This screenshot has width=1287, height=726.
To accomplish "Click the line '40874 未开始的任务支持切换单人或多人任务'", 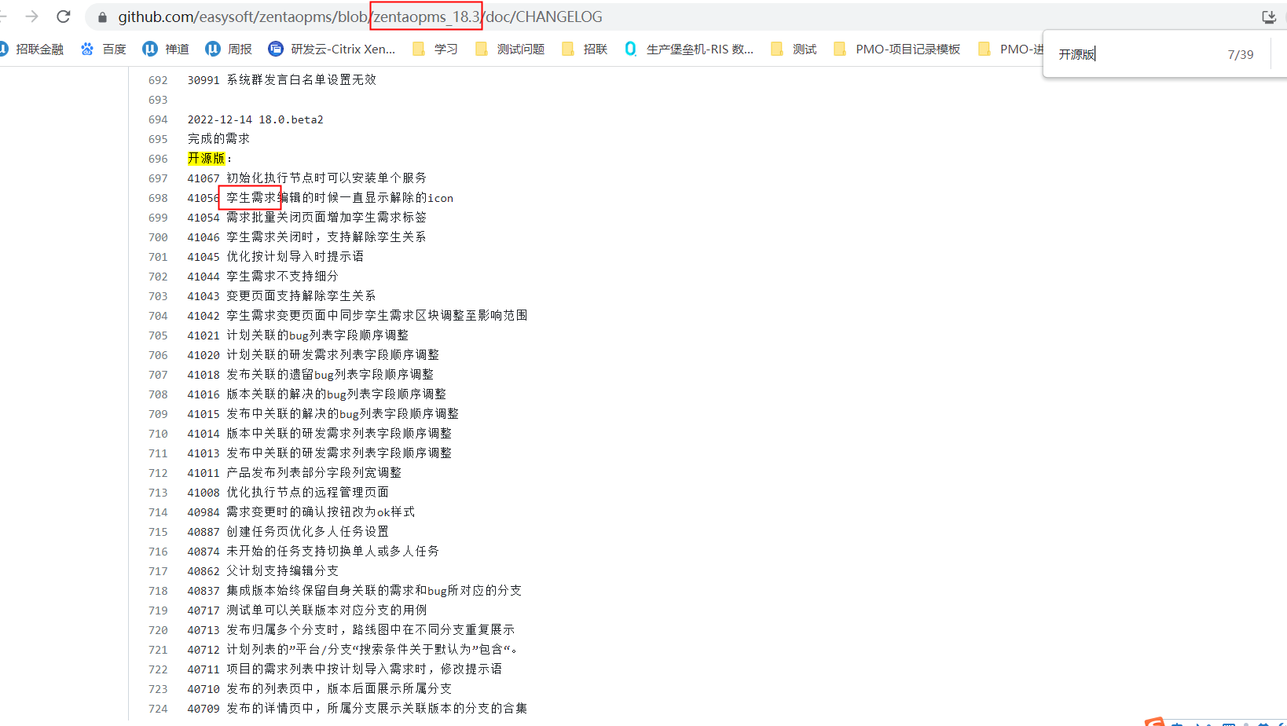I will click(x=313, y=552).
